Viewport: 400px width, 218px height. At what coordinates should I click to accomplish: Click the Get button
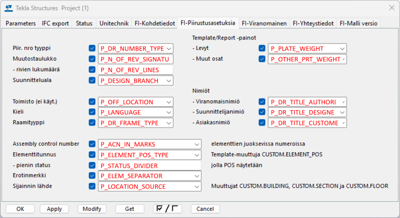click(130, 209)
